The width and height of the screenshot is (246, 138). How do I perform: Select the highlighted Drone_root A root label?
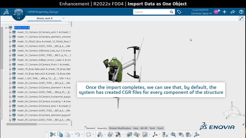[22, 28]
